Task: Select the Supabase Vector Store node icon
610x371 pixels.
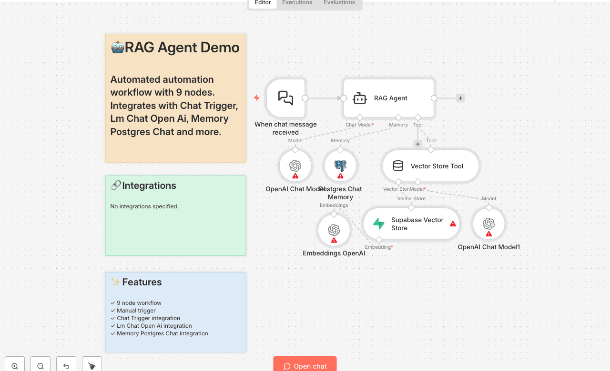Action: [x=379, y=224]
